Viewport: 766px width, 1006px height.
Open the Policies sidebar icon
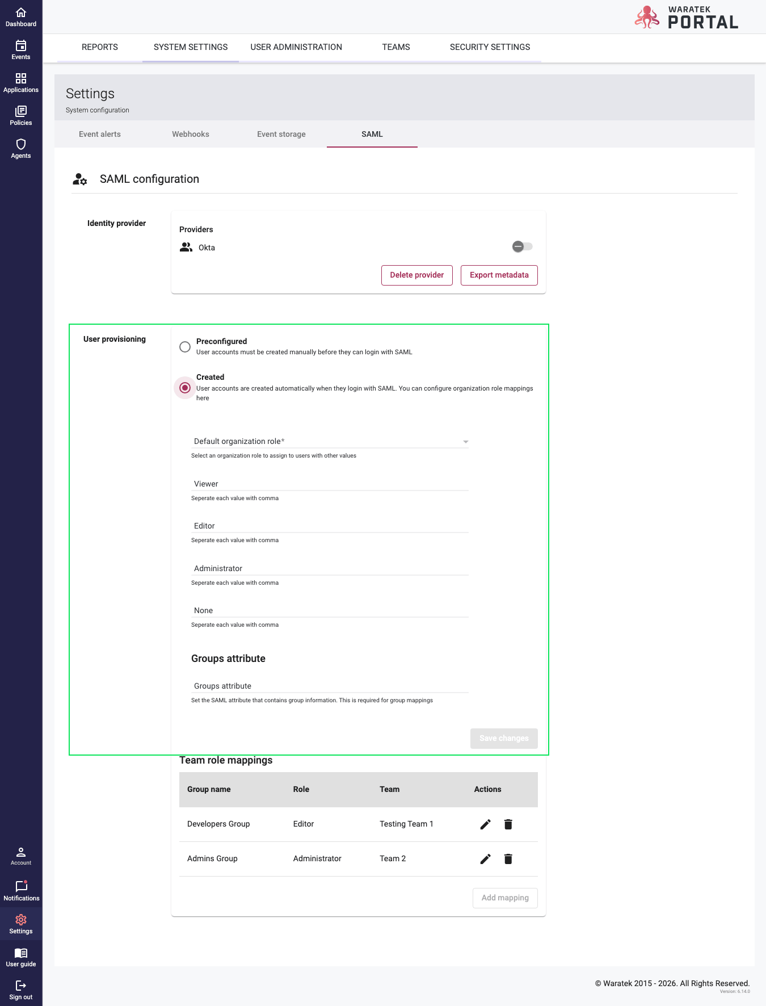(21, 111)
